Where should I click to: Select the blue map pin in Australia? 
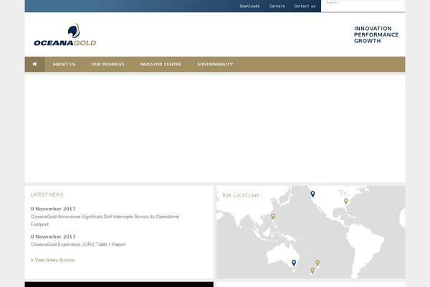[x=294, y=263]
